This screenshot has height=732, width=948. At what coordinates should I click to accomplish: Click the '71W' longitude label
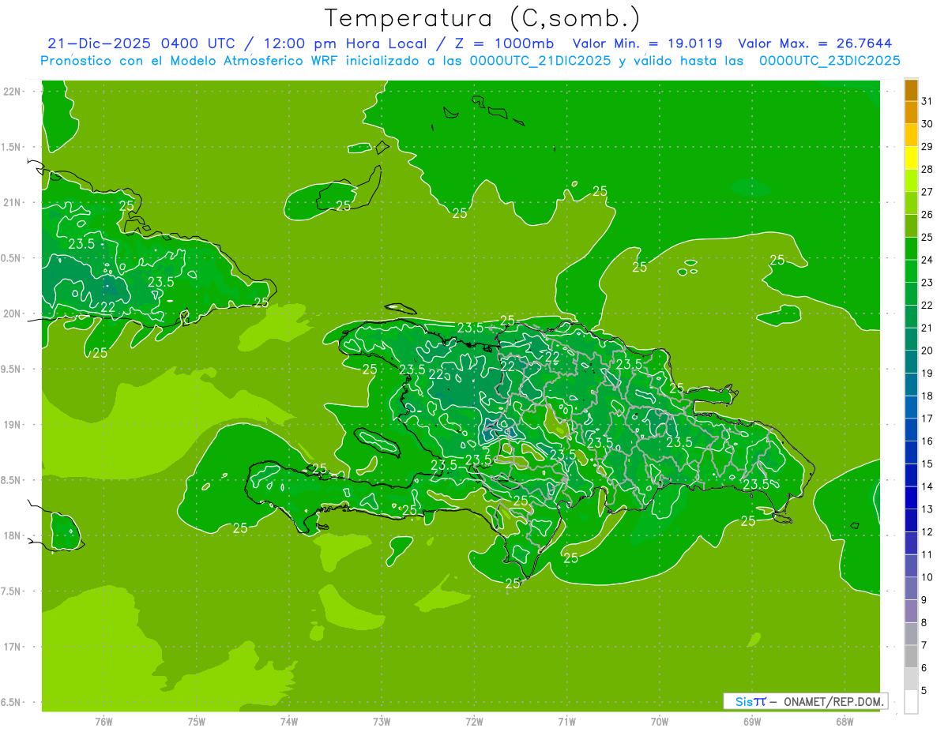point(566,721)
